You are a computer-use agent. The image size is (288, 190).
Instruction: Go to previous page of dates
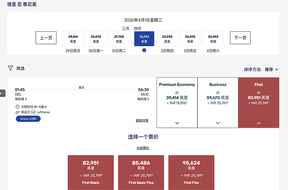[46, 38]
